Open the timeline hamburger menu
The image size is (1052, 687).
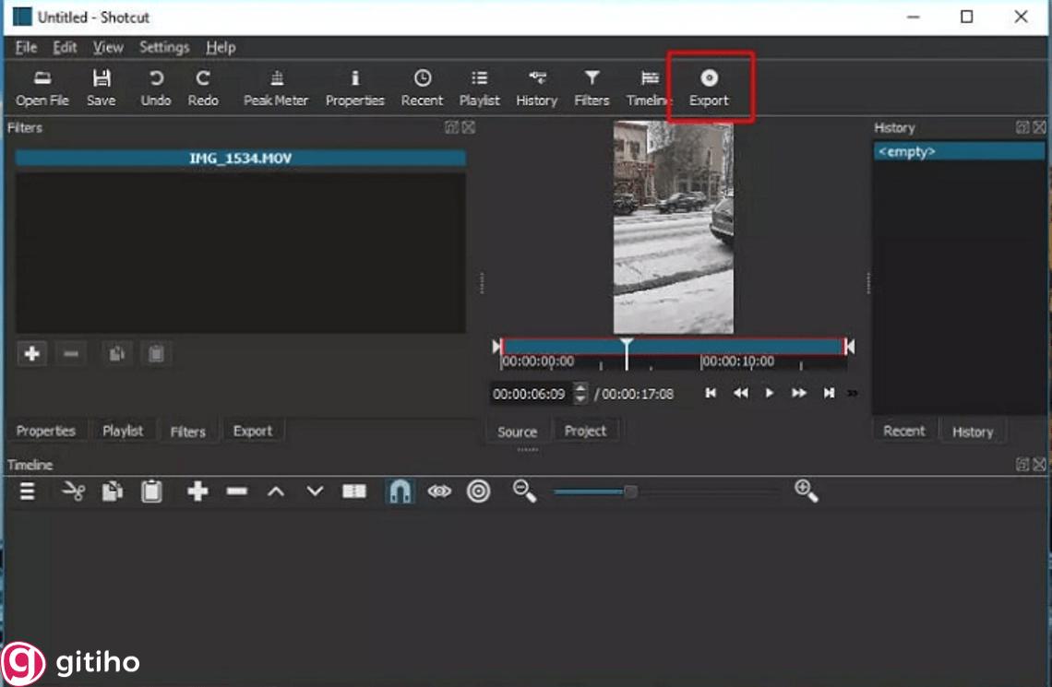(x=26, y=491)
